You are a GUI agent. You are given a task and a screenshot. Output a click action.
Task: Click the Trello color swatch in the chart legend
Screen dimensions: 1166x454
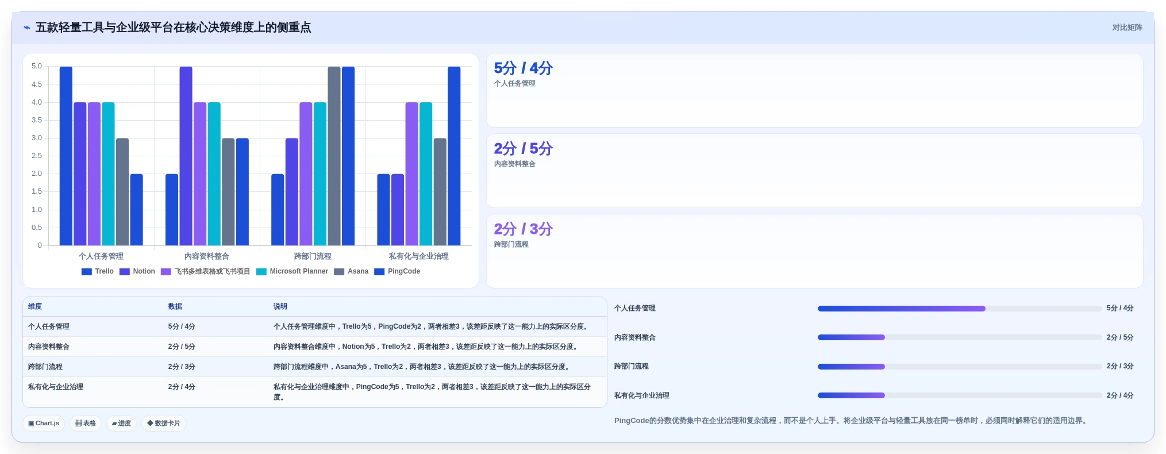[x=87, y=272]
